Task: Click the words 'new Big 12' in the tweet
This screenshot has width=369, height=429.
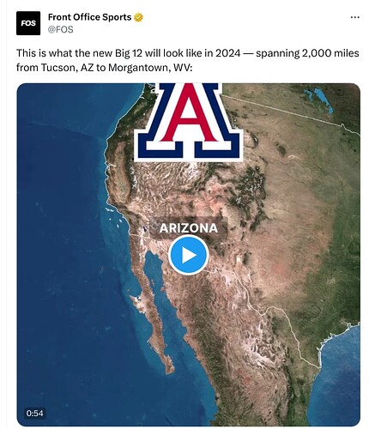Action: click(117, 53)
